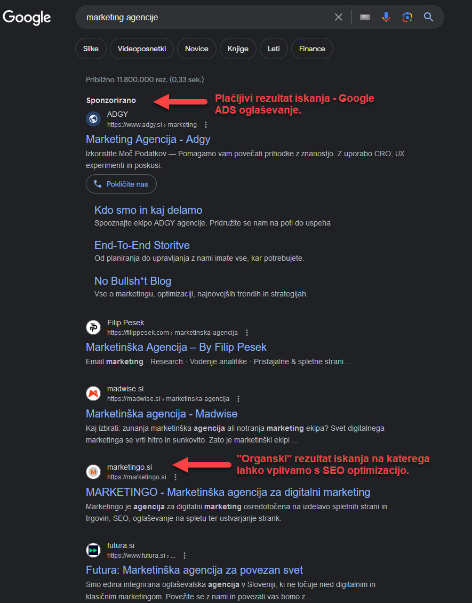Open three-dot menu for marketingo.si result
This screenshot has width=472, height=603.
[175, 477]
